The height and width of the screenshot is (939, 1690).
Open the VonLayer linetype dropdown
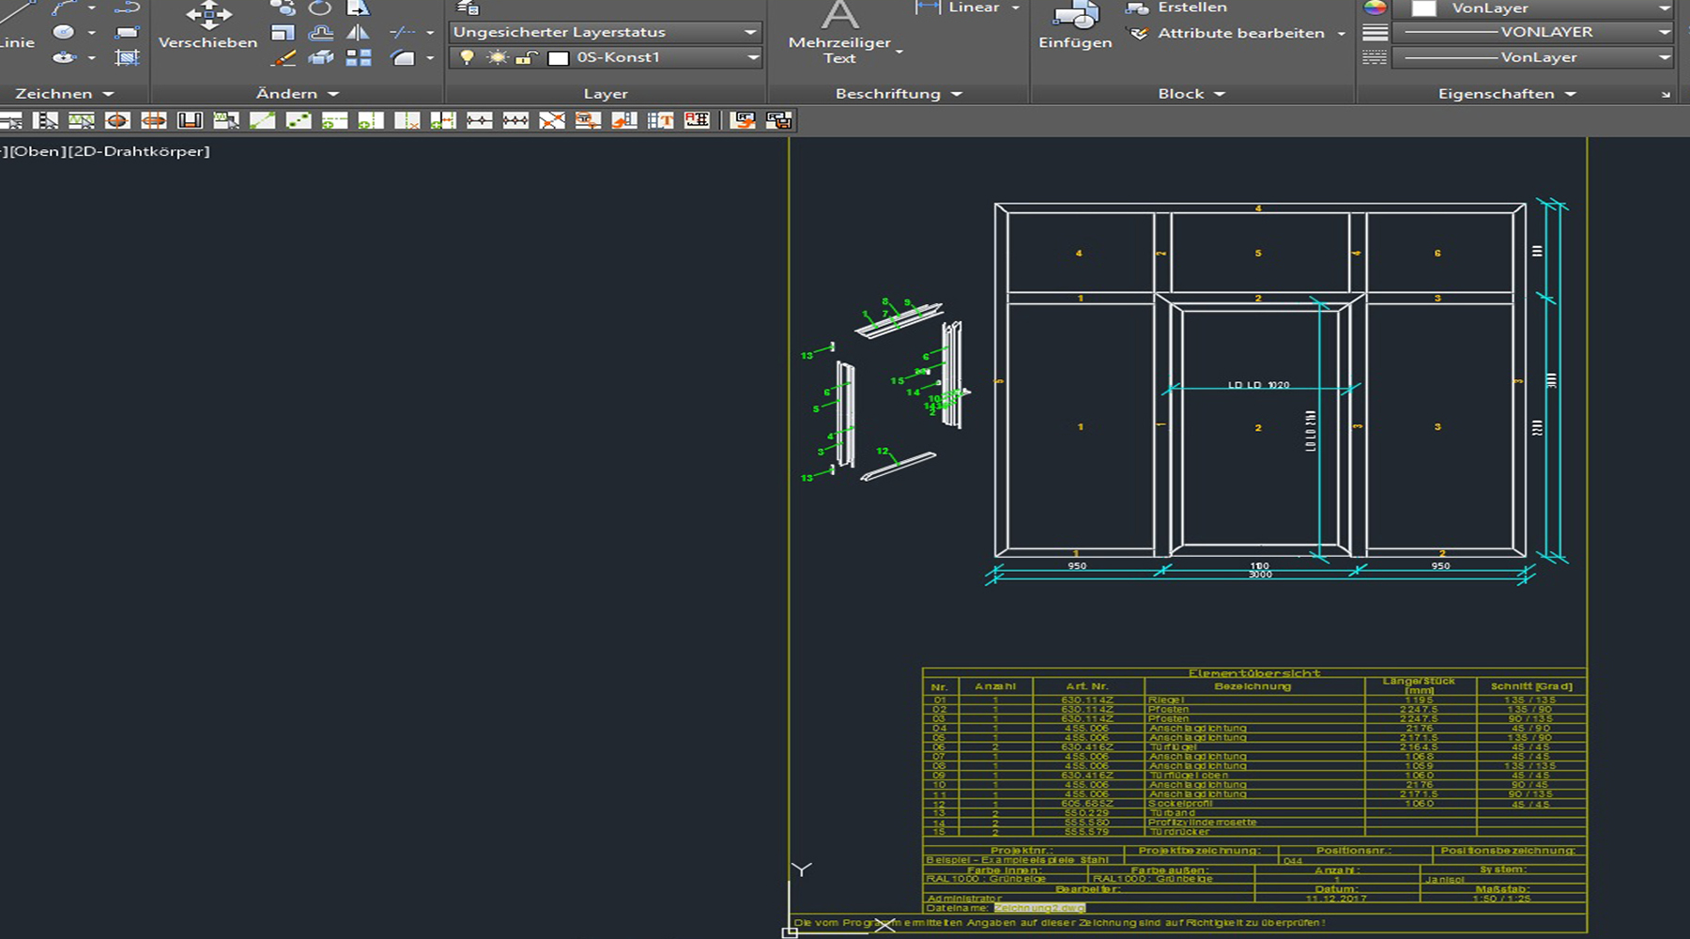click(x=1532, y=57)
